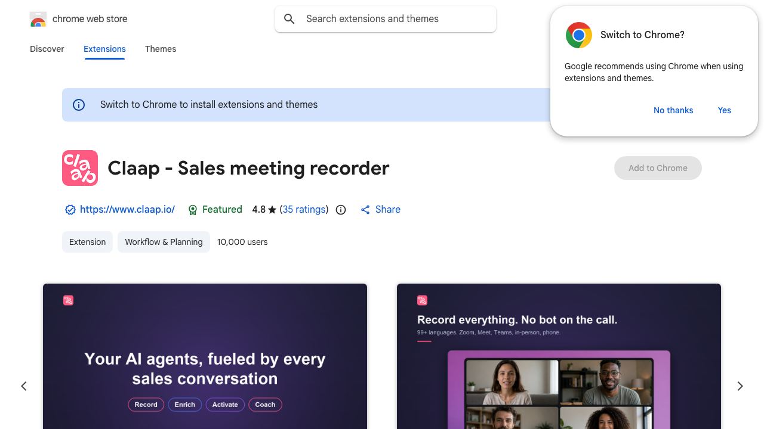Click No thanks in the popup
The width and height of the screenshot is (764, 429).
(673, 110)
